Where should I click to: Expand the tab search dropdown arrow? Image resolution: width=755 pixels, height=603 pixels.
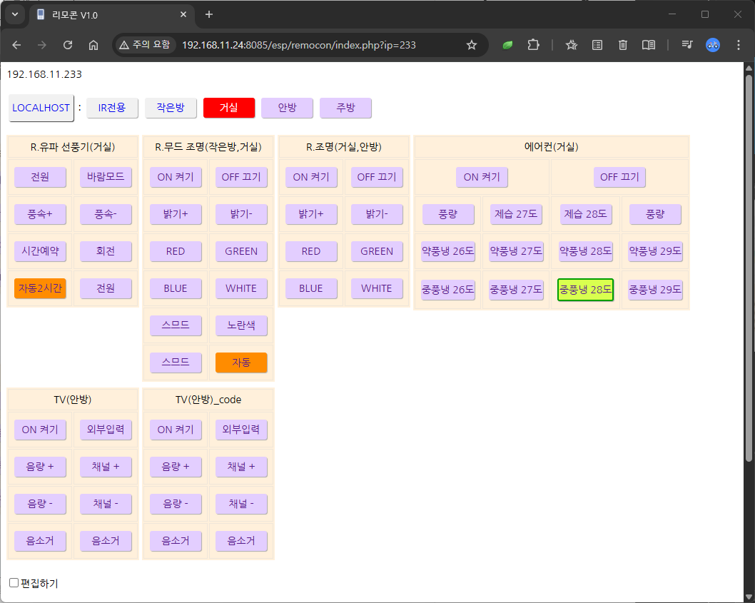point(14,14)
